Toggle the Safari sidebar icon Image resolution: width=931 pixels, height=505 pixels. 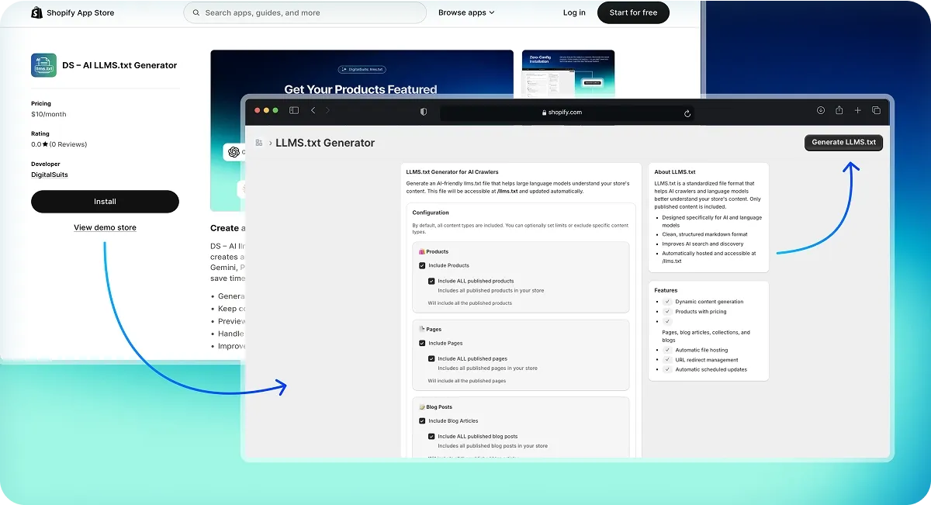(x=294, y=111)
